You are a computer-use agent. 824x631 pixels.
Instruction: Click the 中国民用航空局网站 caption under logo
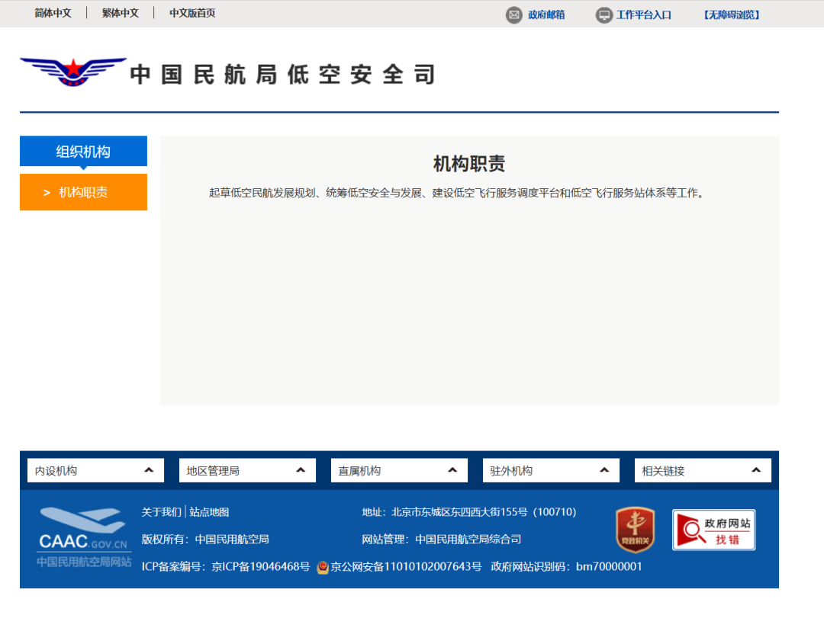pos(84,562)
